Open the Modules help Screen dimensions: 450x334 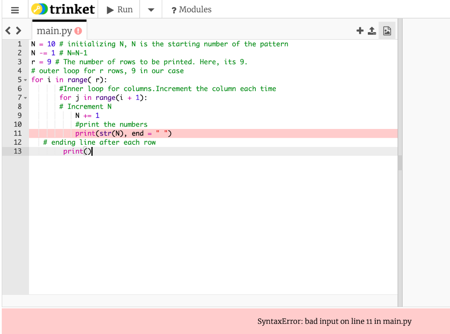192,10
